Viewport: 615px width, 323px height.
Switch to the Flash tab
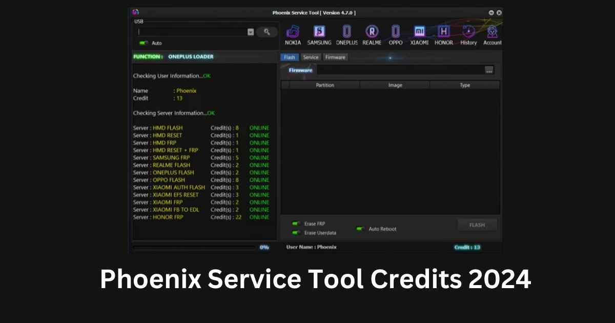click(290, 57)
